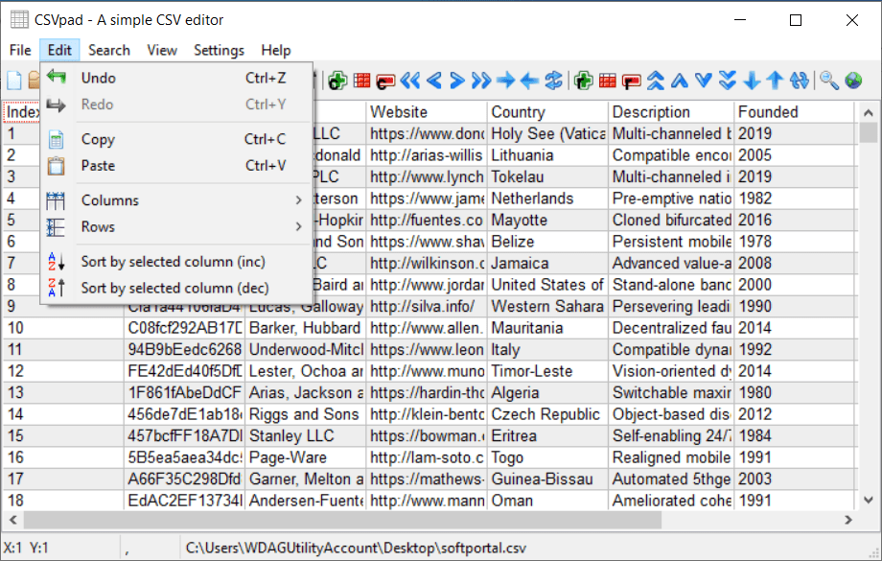The image size is (882, 561).
Task: Choose Sort by selected column (dec)
Action: (176, 288)
